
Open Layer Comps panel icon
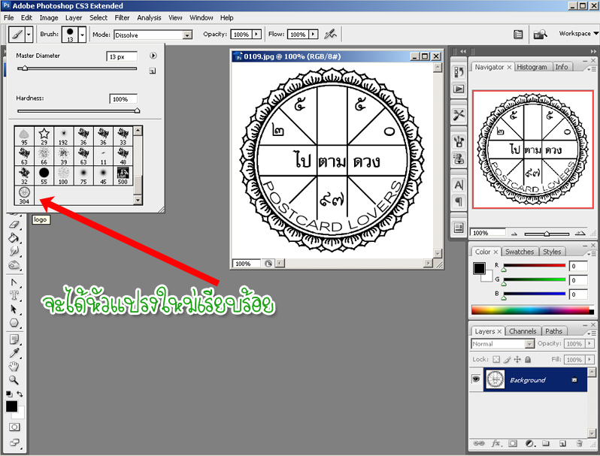[459, 228]
